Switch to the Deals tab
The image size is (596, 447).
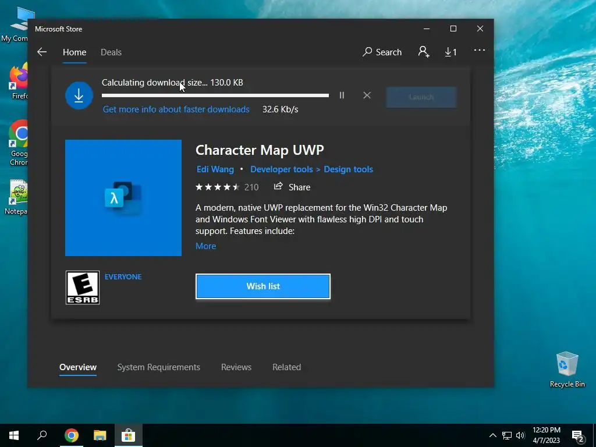pos(111,52)
